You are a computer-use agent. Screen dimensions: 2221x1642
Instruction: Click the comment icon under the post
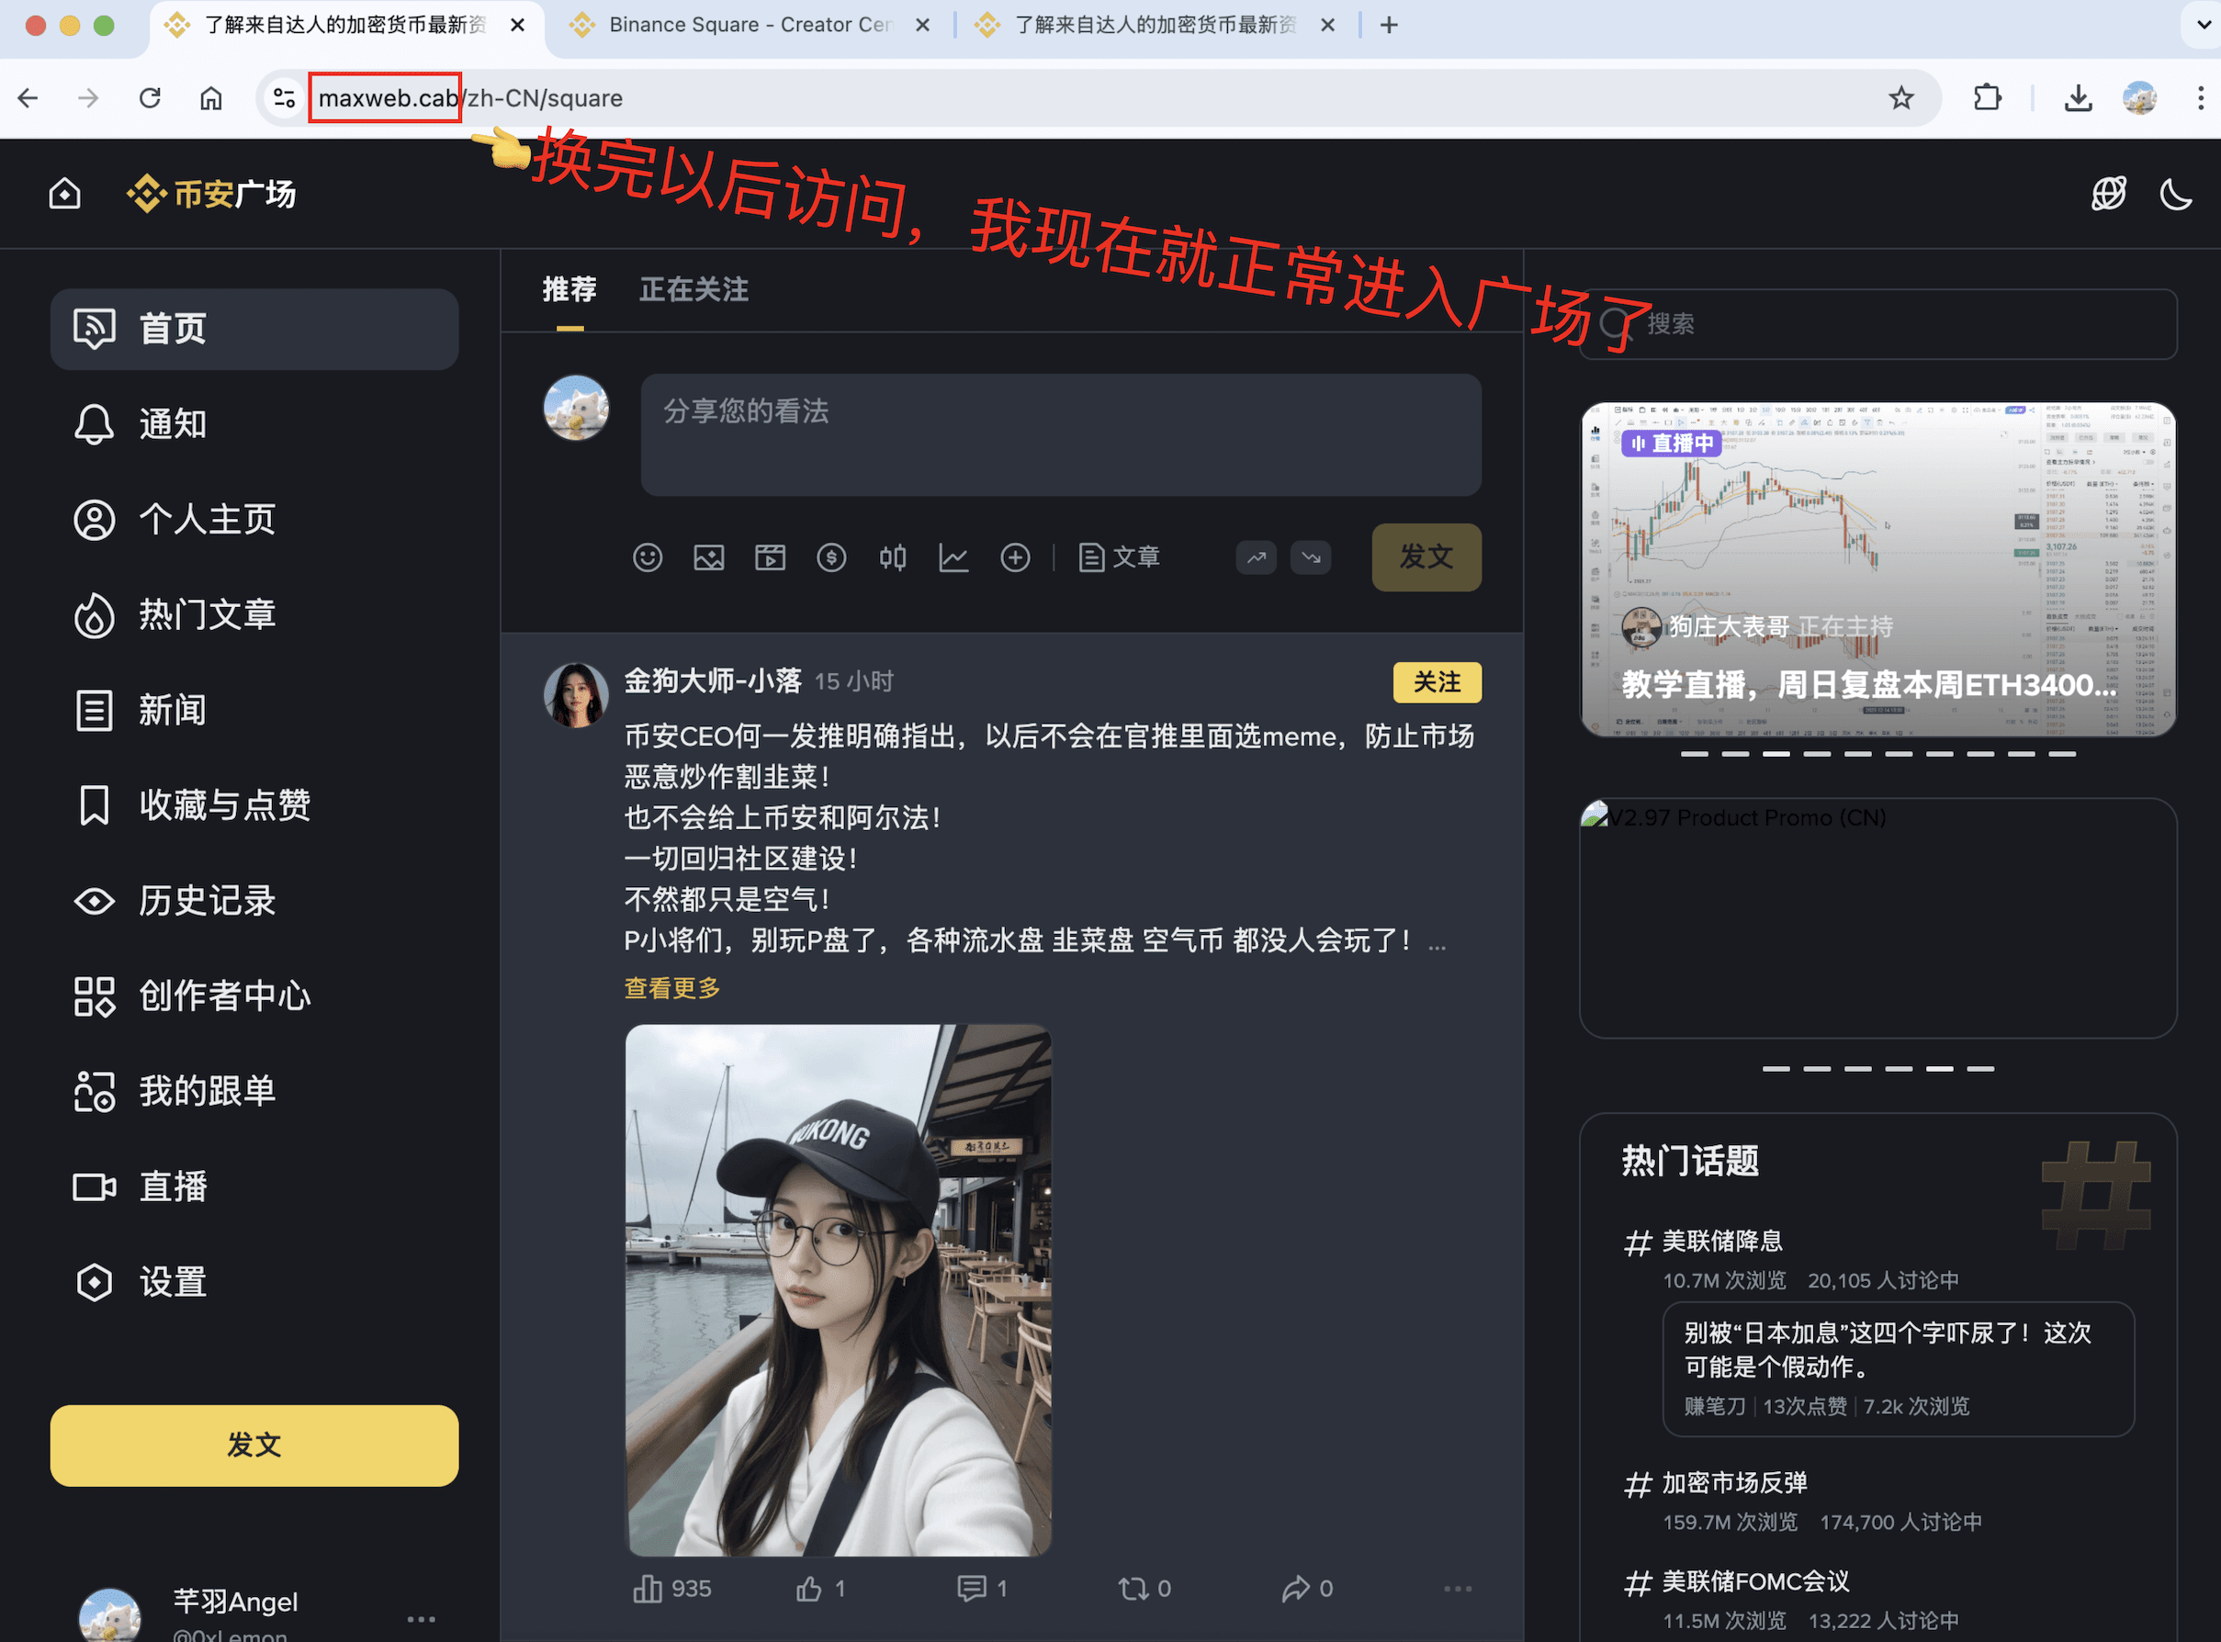[x=970, y=1589]
